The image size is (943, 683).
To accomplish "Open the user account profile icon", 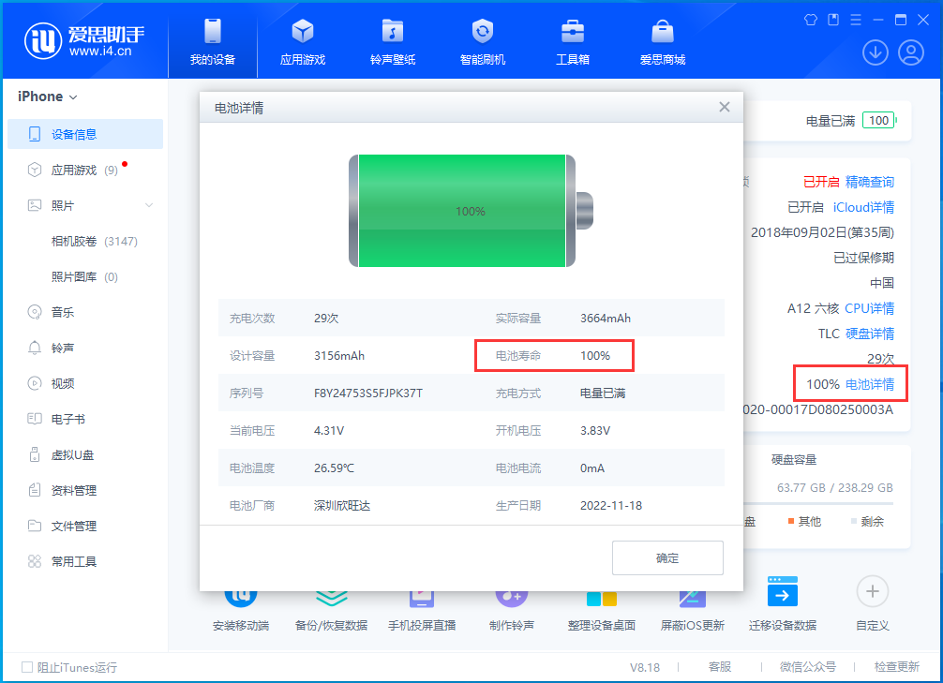I will pyautogui.click(x=913, y=52).
